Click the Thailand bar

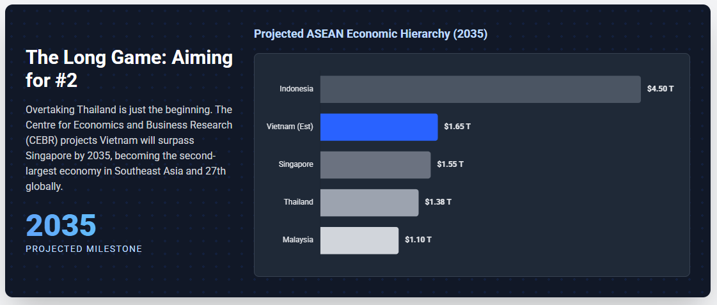point(369,202)
